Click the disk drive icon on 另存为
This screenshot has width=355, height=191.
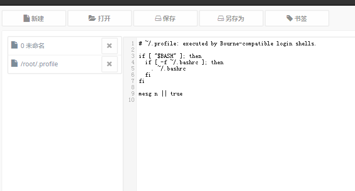click(221, 19)
